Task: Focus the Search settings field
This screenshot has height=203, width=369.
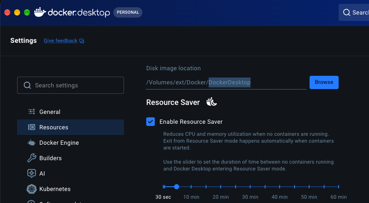Action: 71,85
